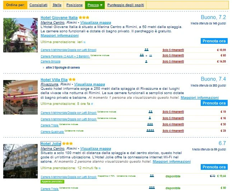Click the 6.7 review score for Hotel Jolie
232x191 pixels.
coord(222,143)
